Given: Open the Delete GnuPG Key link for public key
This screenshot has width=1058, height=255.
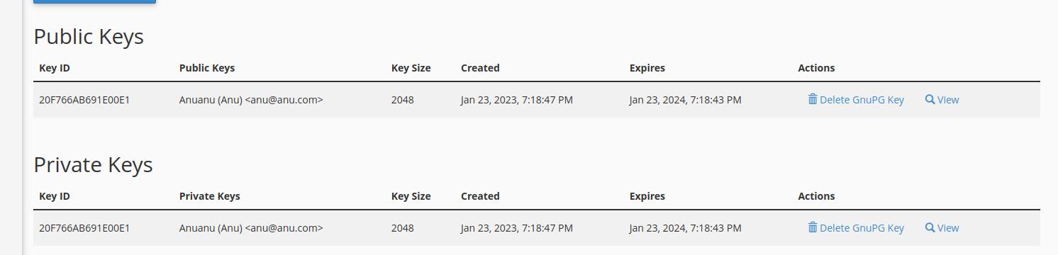Looking at the screenshot, I should coord(856,100).
